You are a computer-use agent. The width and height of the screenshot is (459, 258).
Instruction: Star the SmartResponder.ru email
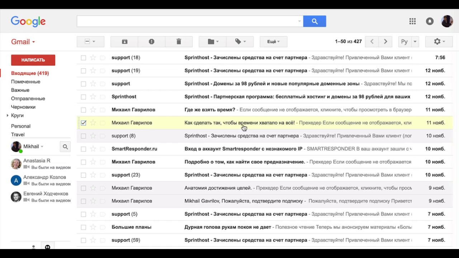[x=93, y=149]
